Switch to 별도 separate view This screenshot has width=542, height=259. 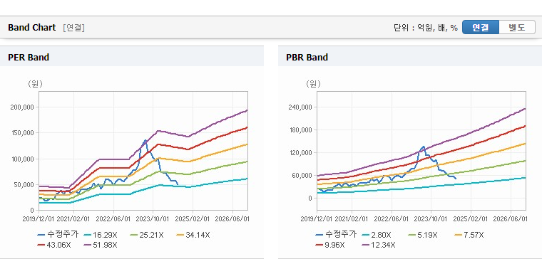click(517, 27)
